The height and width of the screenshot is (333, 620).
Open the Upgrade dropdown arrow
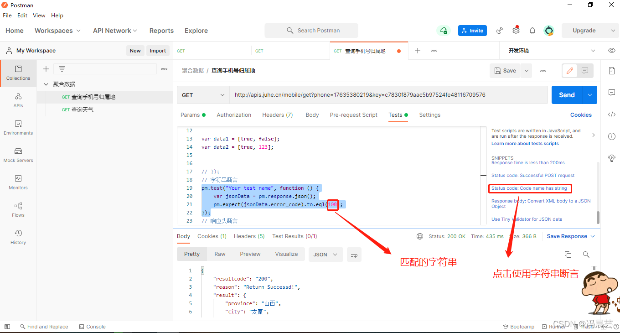coord(613,31)
